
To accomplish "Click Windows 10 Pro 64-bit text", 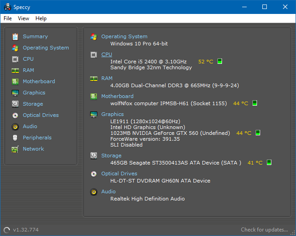I will click(139, 44).
